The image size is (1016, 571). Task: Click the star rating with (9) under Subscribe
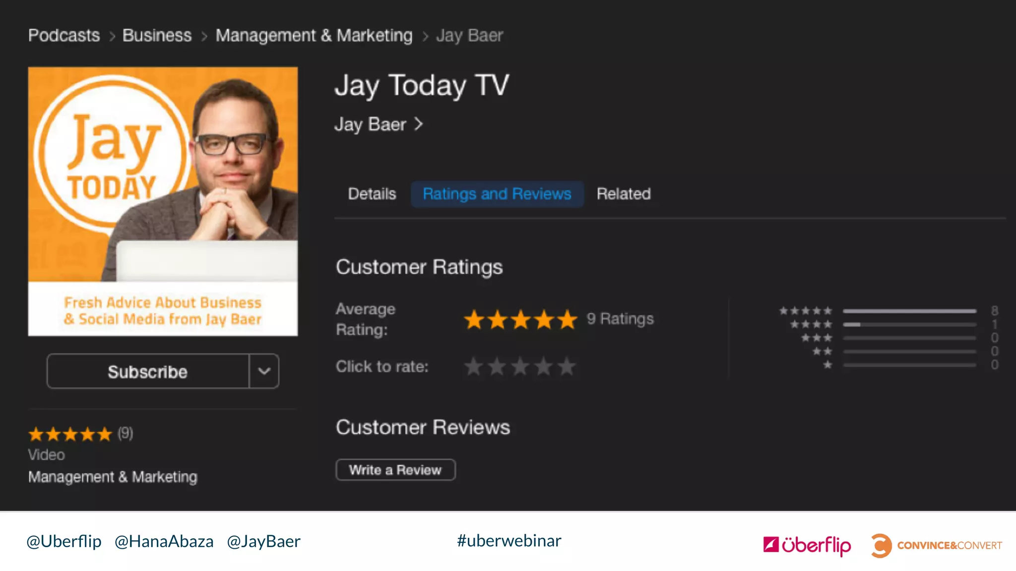click(x=80, y=434)
